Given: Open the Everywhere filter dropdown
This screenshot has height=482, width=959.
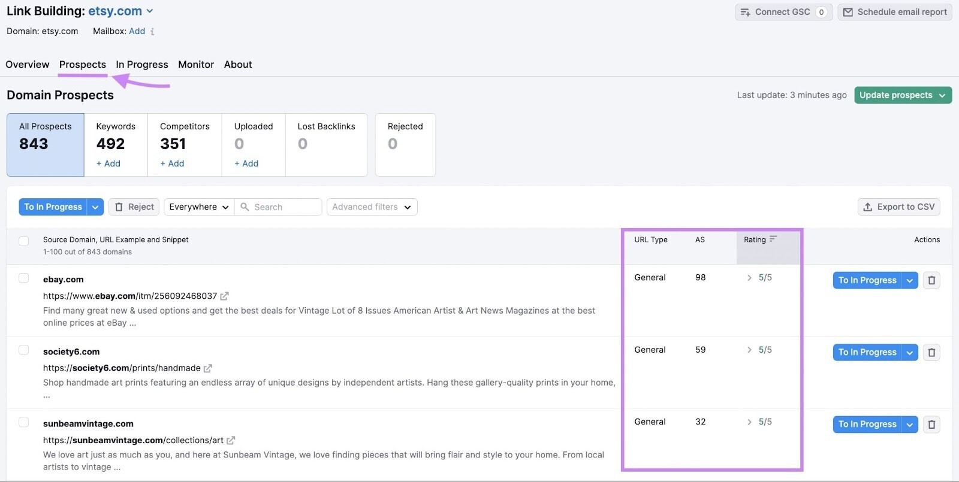Looking at the screenshot, I should coord(199,207).
